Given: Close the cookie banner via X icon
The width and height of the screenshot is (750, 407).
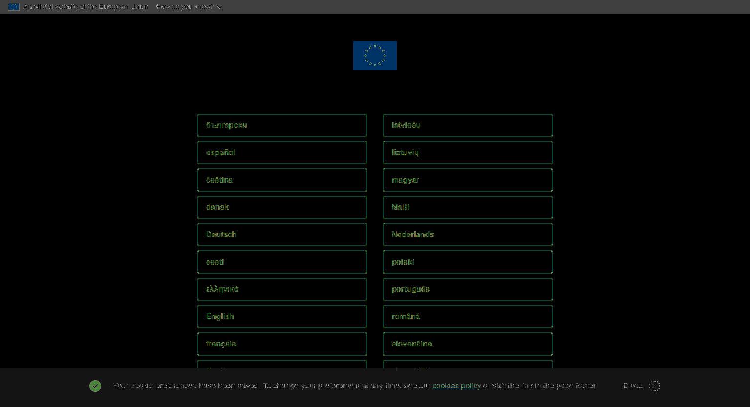Looking at the screenshot, I should point(655,386).
